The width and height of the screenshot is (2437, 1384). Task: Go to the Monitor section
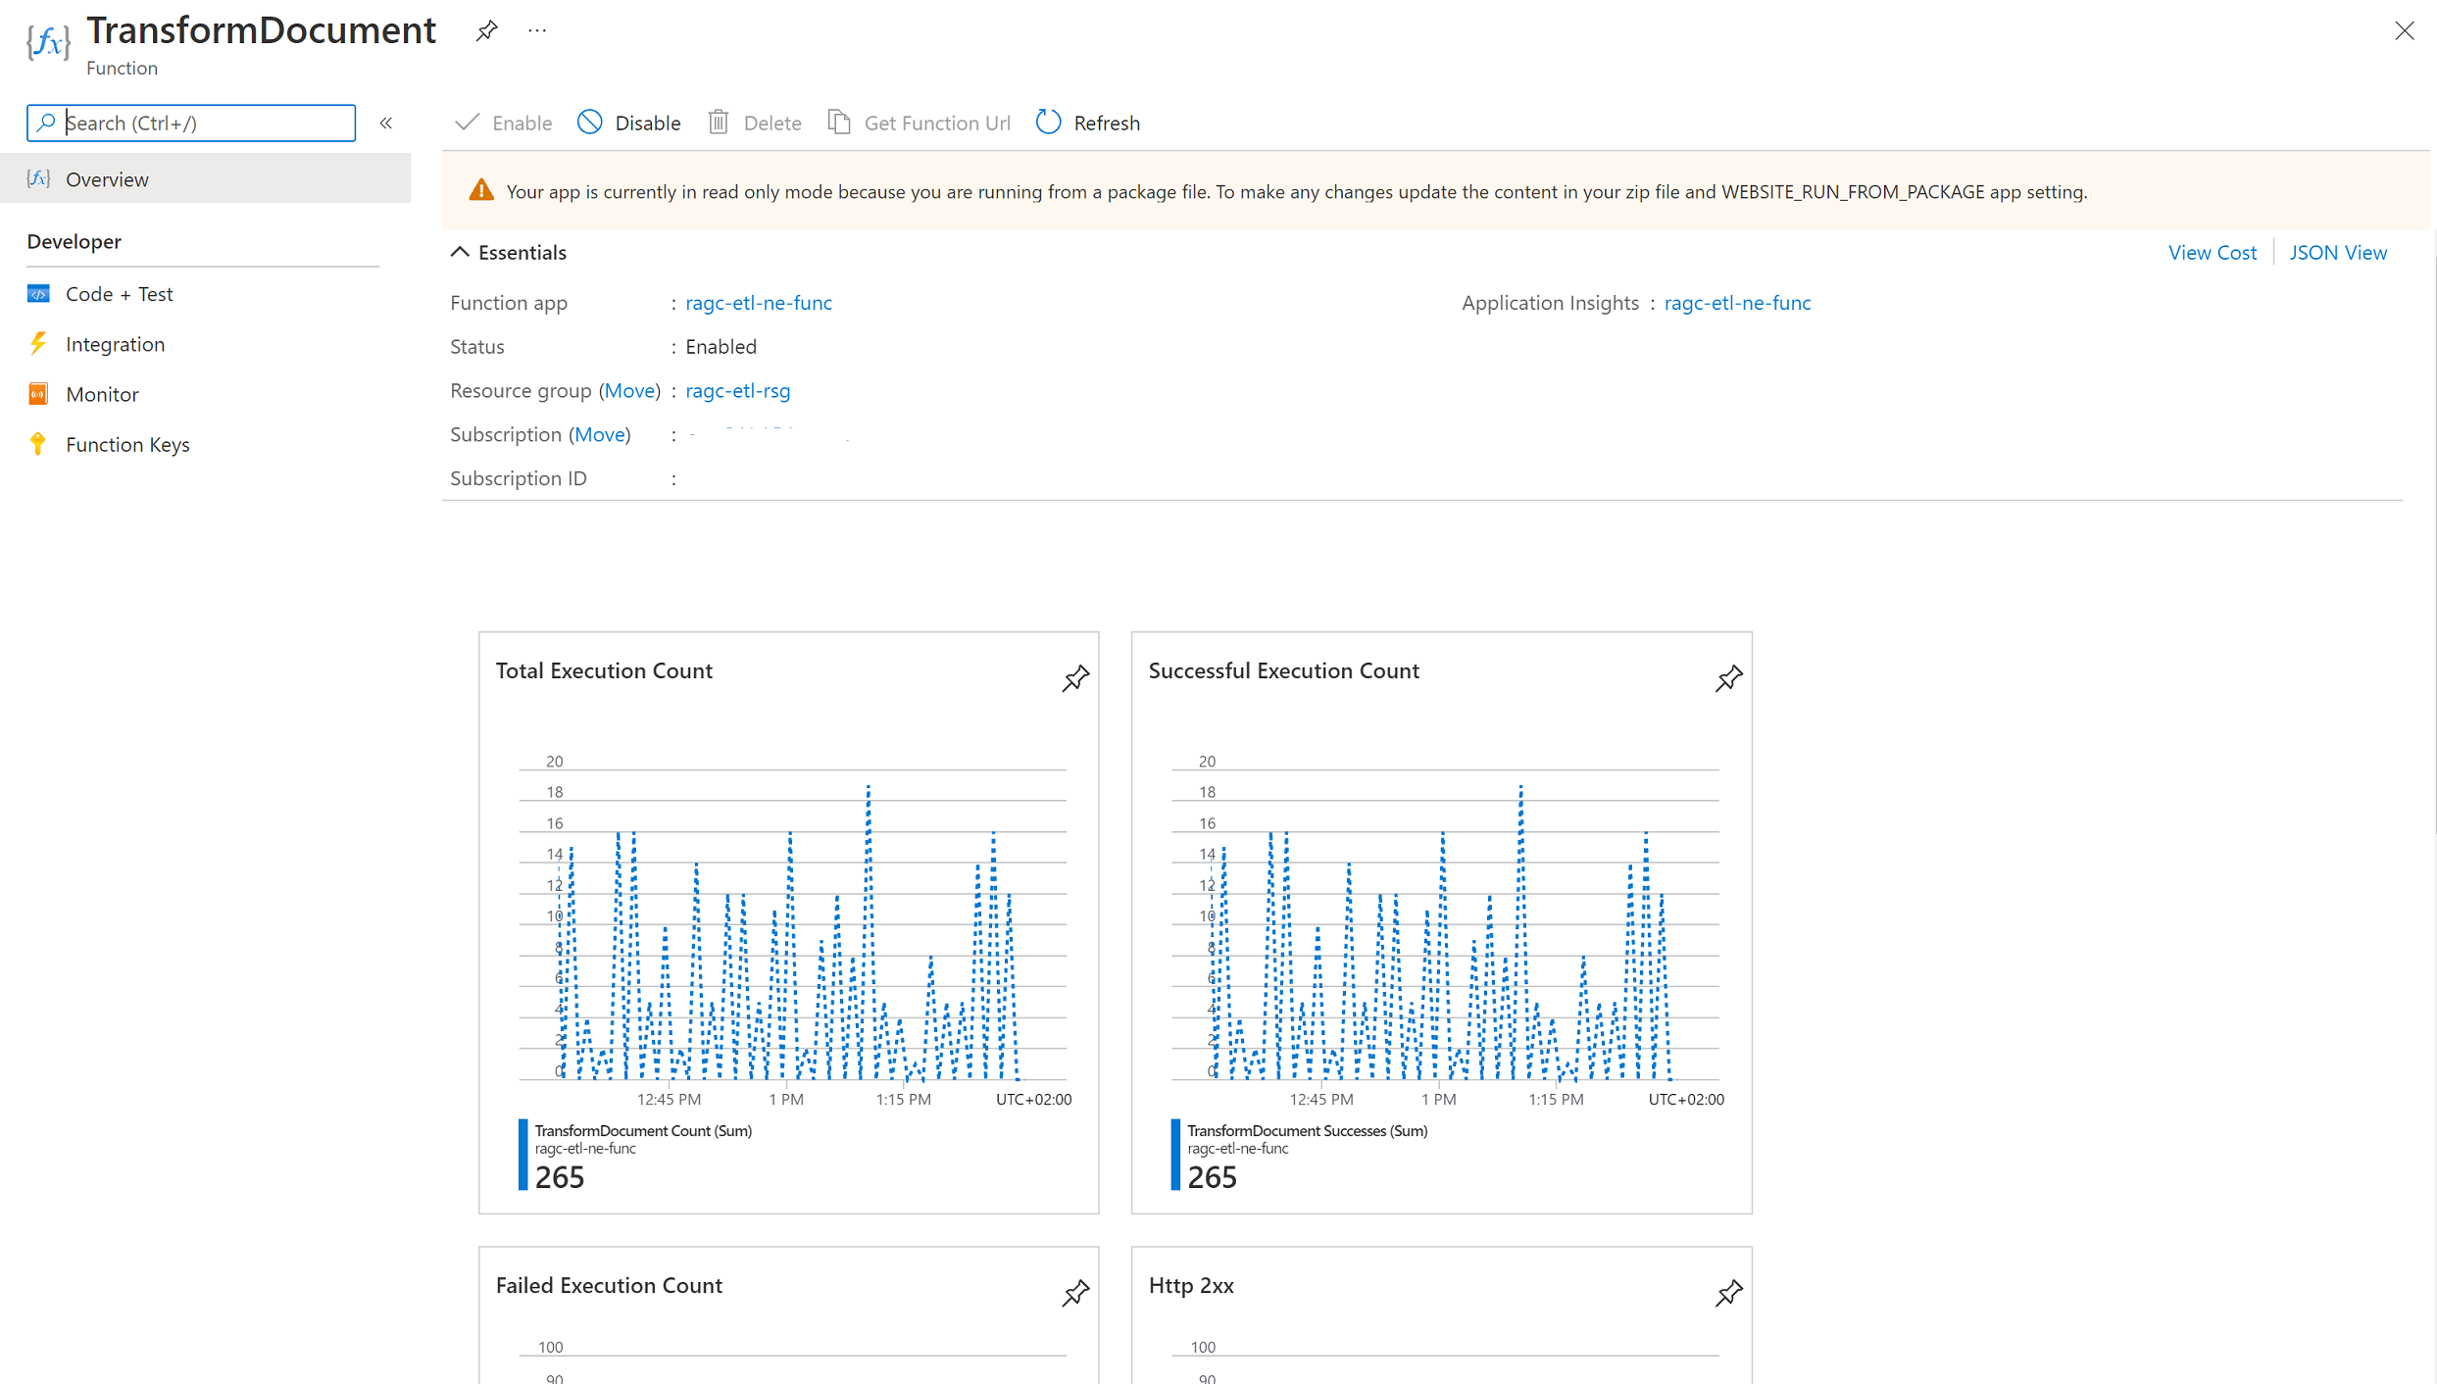[x=102, y=394]
